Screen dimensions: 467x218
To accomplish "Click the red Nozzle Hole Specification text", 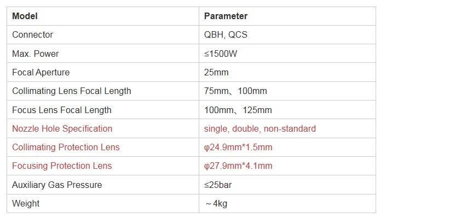I will (x=62, y=129).
